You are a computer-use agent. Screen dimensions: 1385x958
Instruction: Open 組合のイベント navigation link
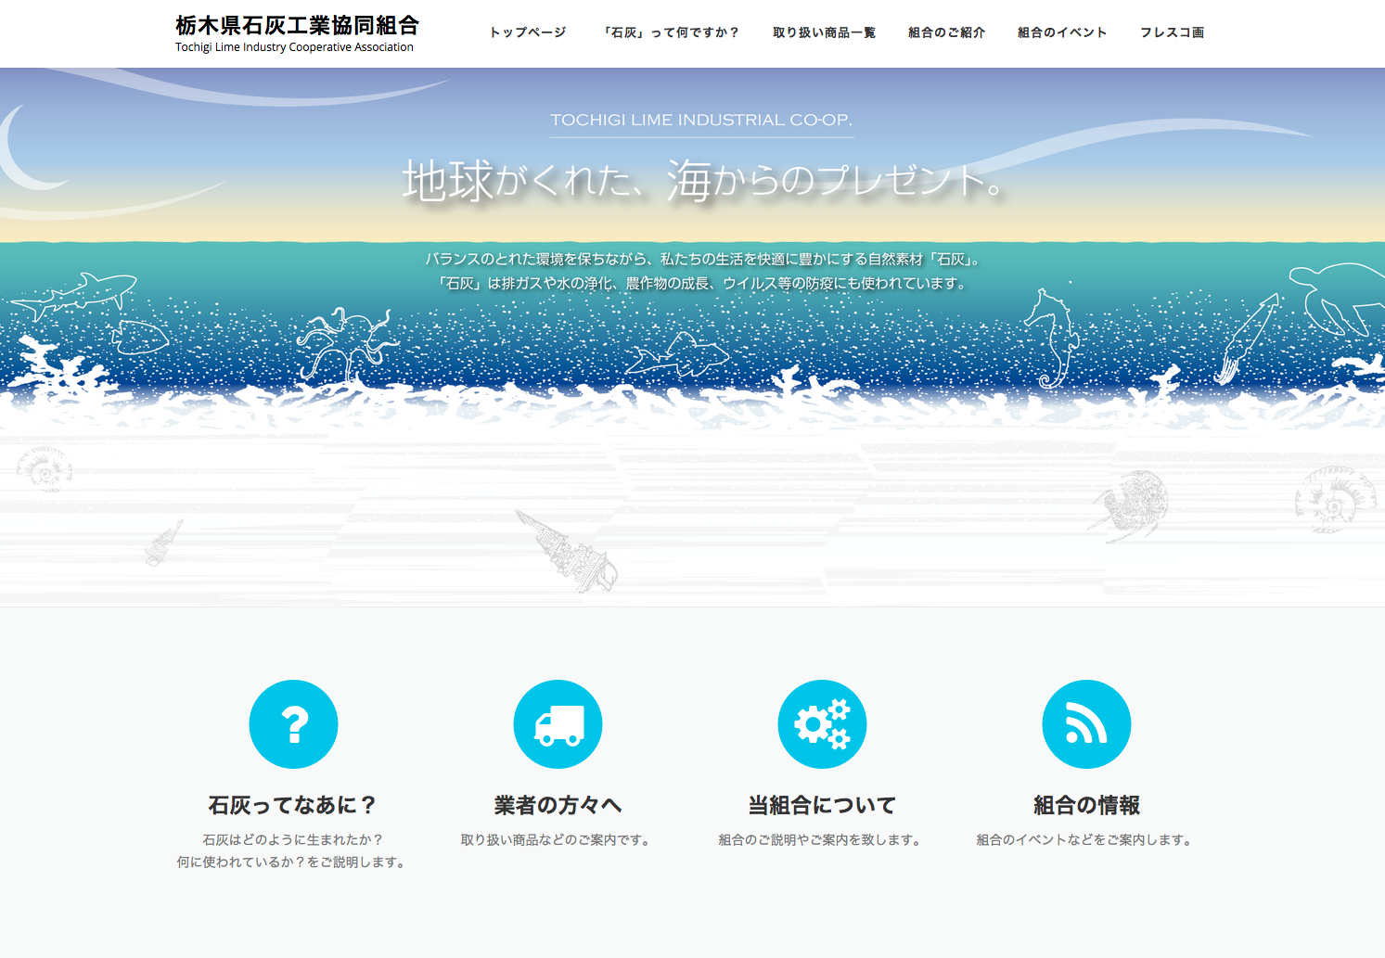(1062, 32)
